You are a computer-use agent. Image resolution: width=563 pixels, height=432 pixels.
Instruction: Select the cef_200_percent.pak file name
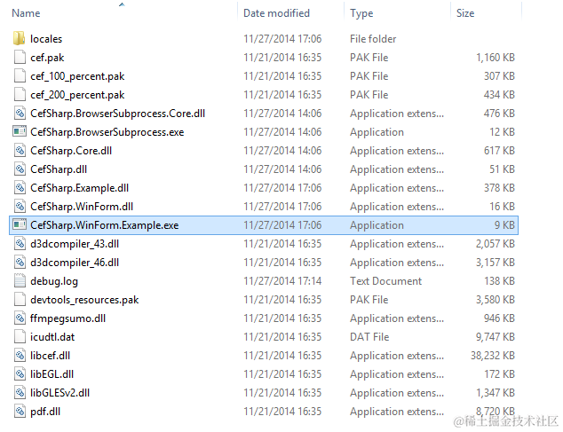pos(77,95)
